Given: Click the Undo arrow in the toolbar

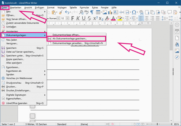Looking at the screenshot, I should coord(67,12).
